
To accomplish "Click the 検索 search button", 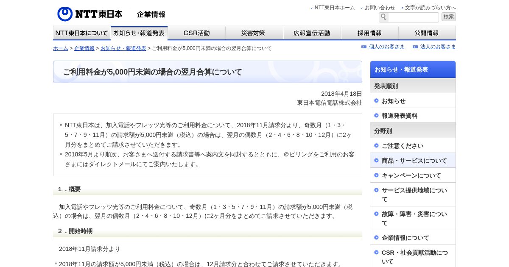I will click(x=449, y=17).
